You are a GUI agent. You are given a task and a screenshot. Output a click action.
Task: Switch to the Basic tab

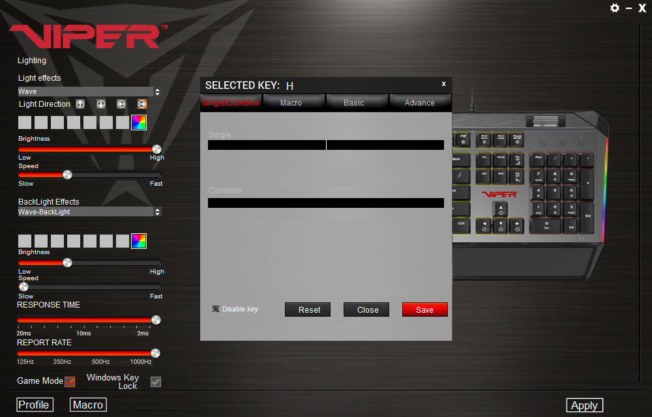point(357,102)
